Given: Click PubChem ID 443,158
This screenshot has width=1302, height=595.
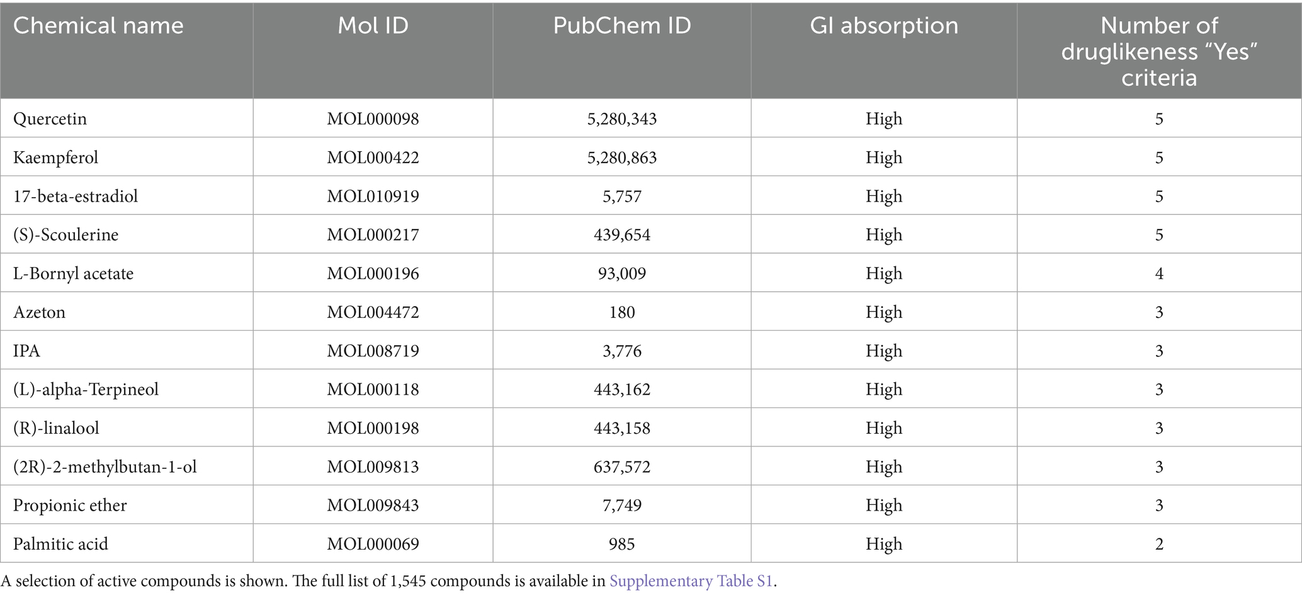Looking at the screenshot, I should pos(621,428).
